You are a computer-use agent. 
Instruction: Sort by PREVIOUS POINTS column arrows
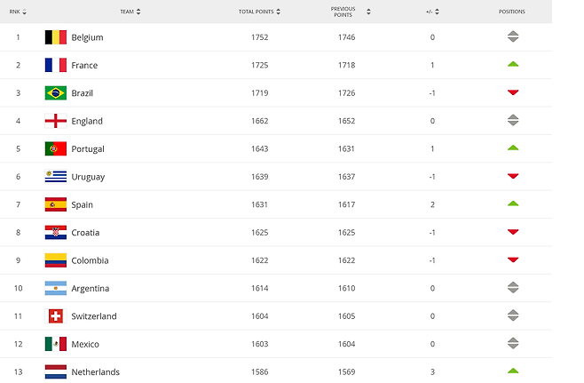368,12
